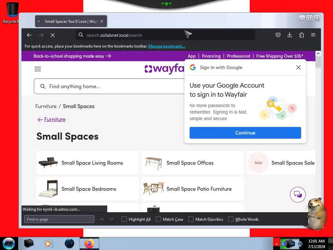
Task: Enable the Match Case checkbox
Action: tap(158, 219)
